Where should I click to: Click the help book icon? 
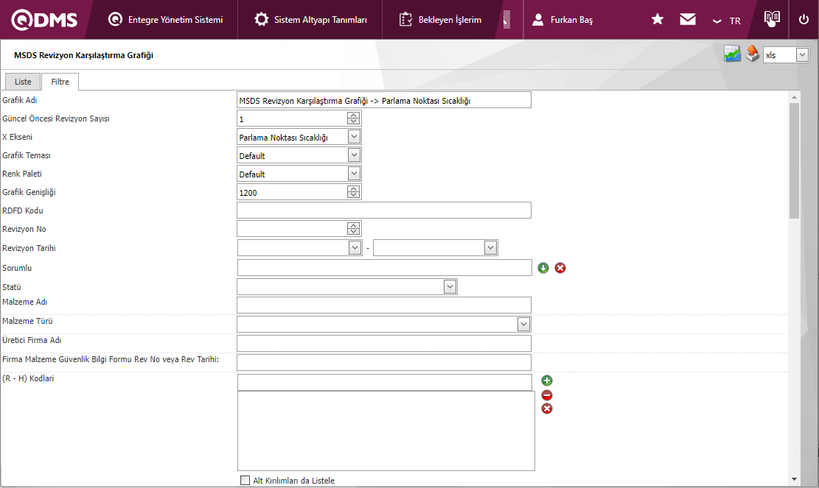[772, 19]
